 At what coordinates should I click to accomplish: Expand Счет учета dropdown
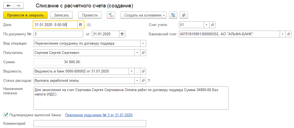(x=206, y=25)
